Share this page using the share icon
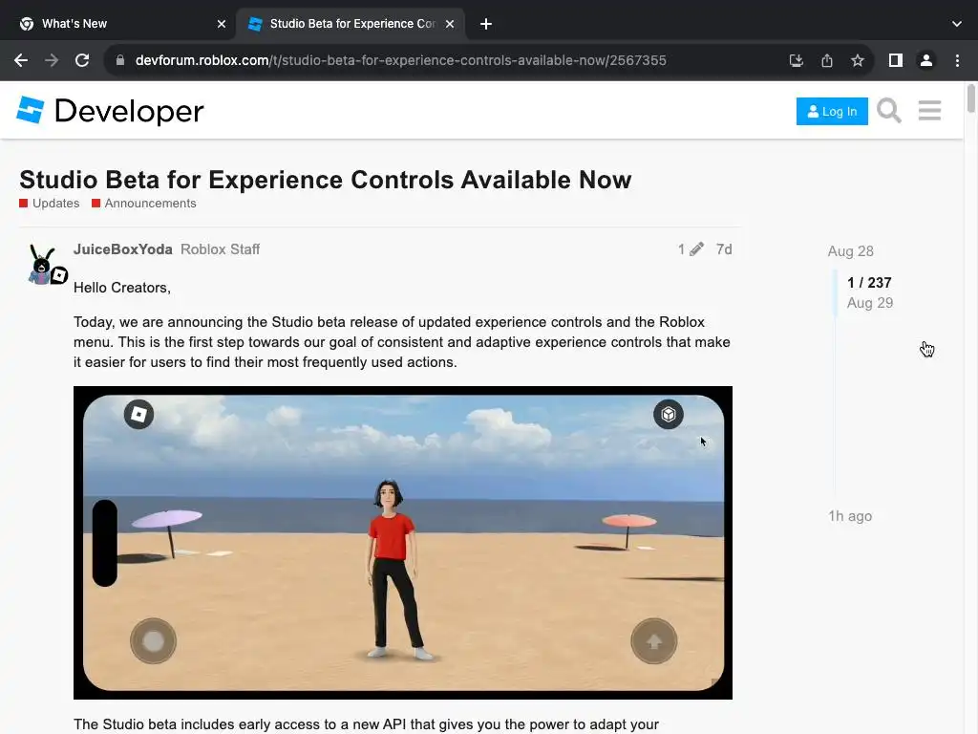 pos(827,60)
